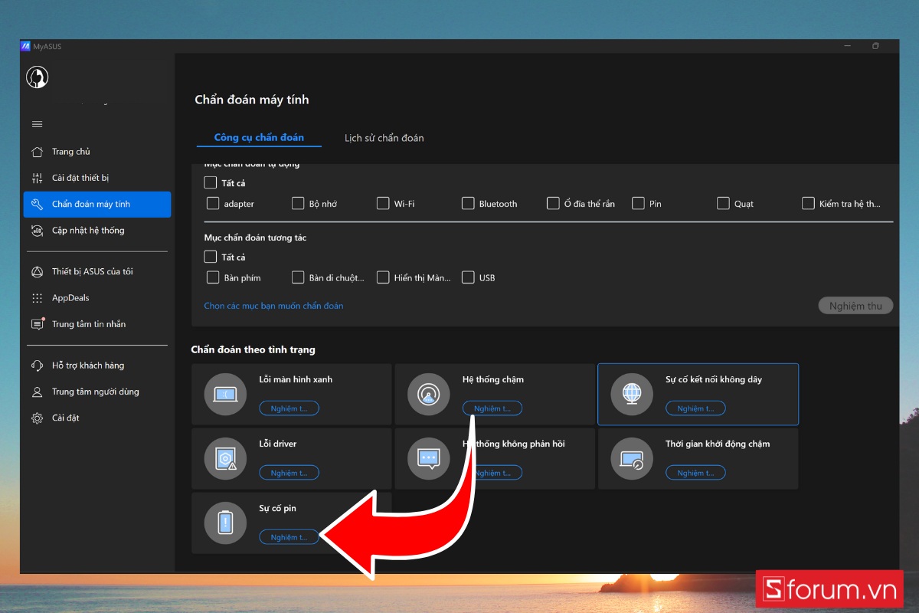Viewport: 919px width, 613px height.
Task: Select Cập nhật hệ thống in sidebar
Action: tap(87, 231)
